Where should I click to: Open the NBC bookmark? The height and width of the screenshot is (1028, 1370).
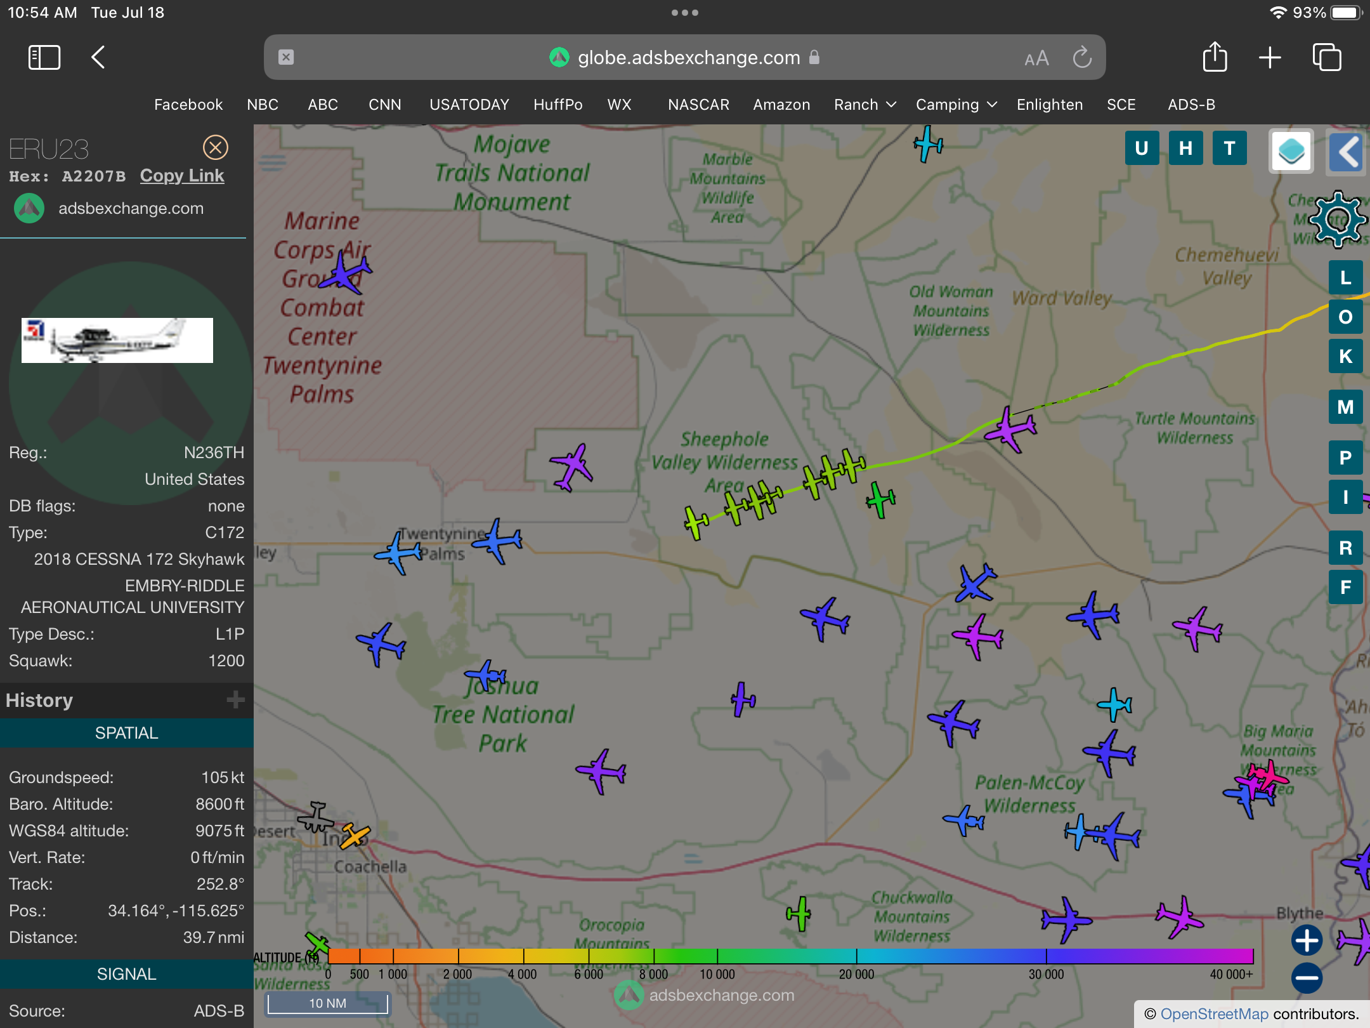coord(263,105)
